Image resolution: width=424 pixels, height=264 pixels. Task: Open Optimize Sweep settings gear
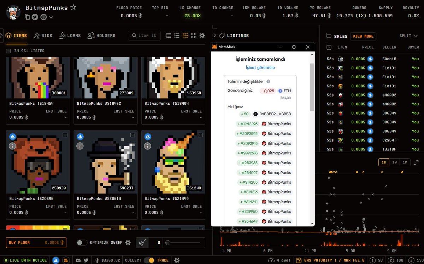coord(128,242)
